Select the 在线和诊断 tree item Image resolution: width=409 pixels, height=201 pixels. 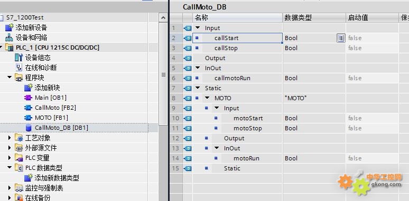(41, 68)
